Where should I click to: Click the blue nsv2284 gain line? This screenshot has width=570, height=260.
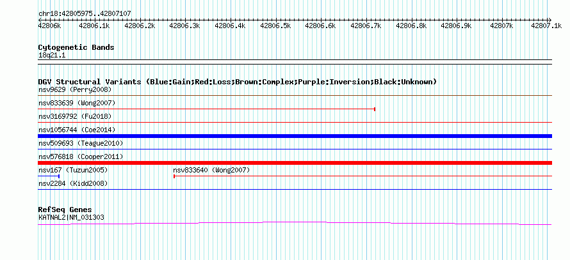(295, 189)
